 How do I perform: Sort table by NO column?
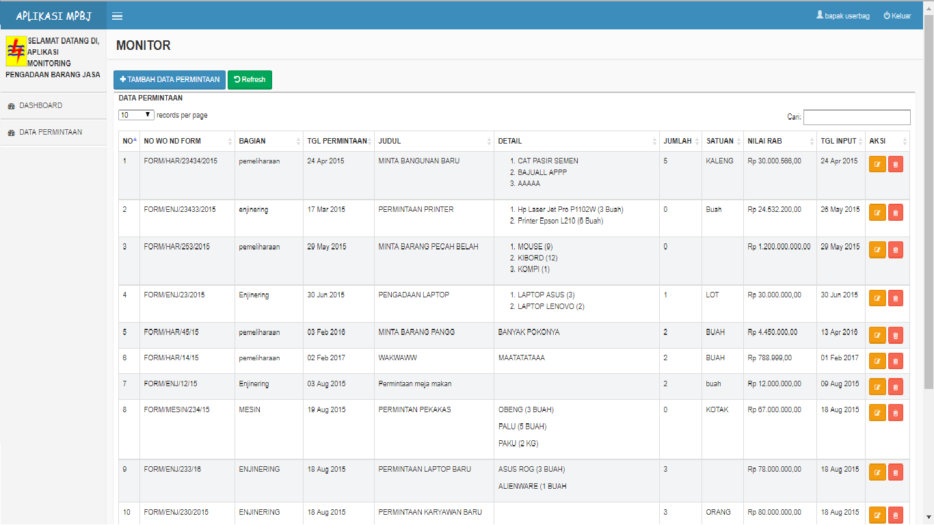(x=129, y=142)
